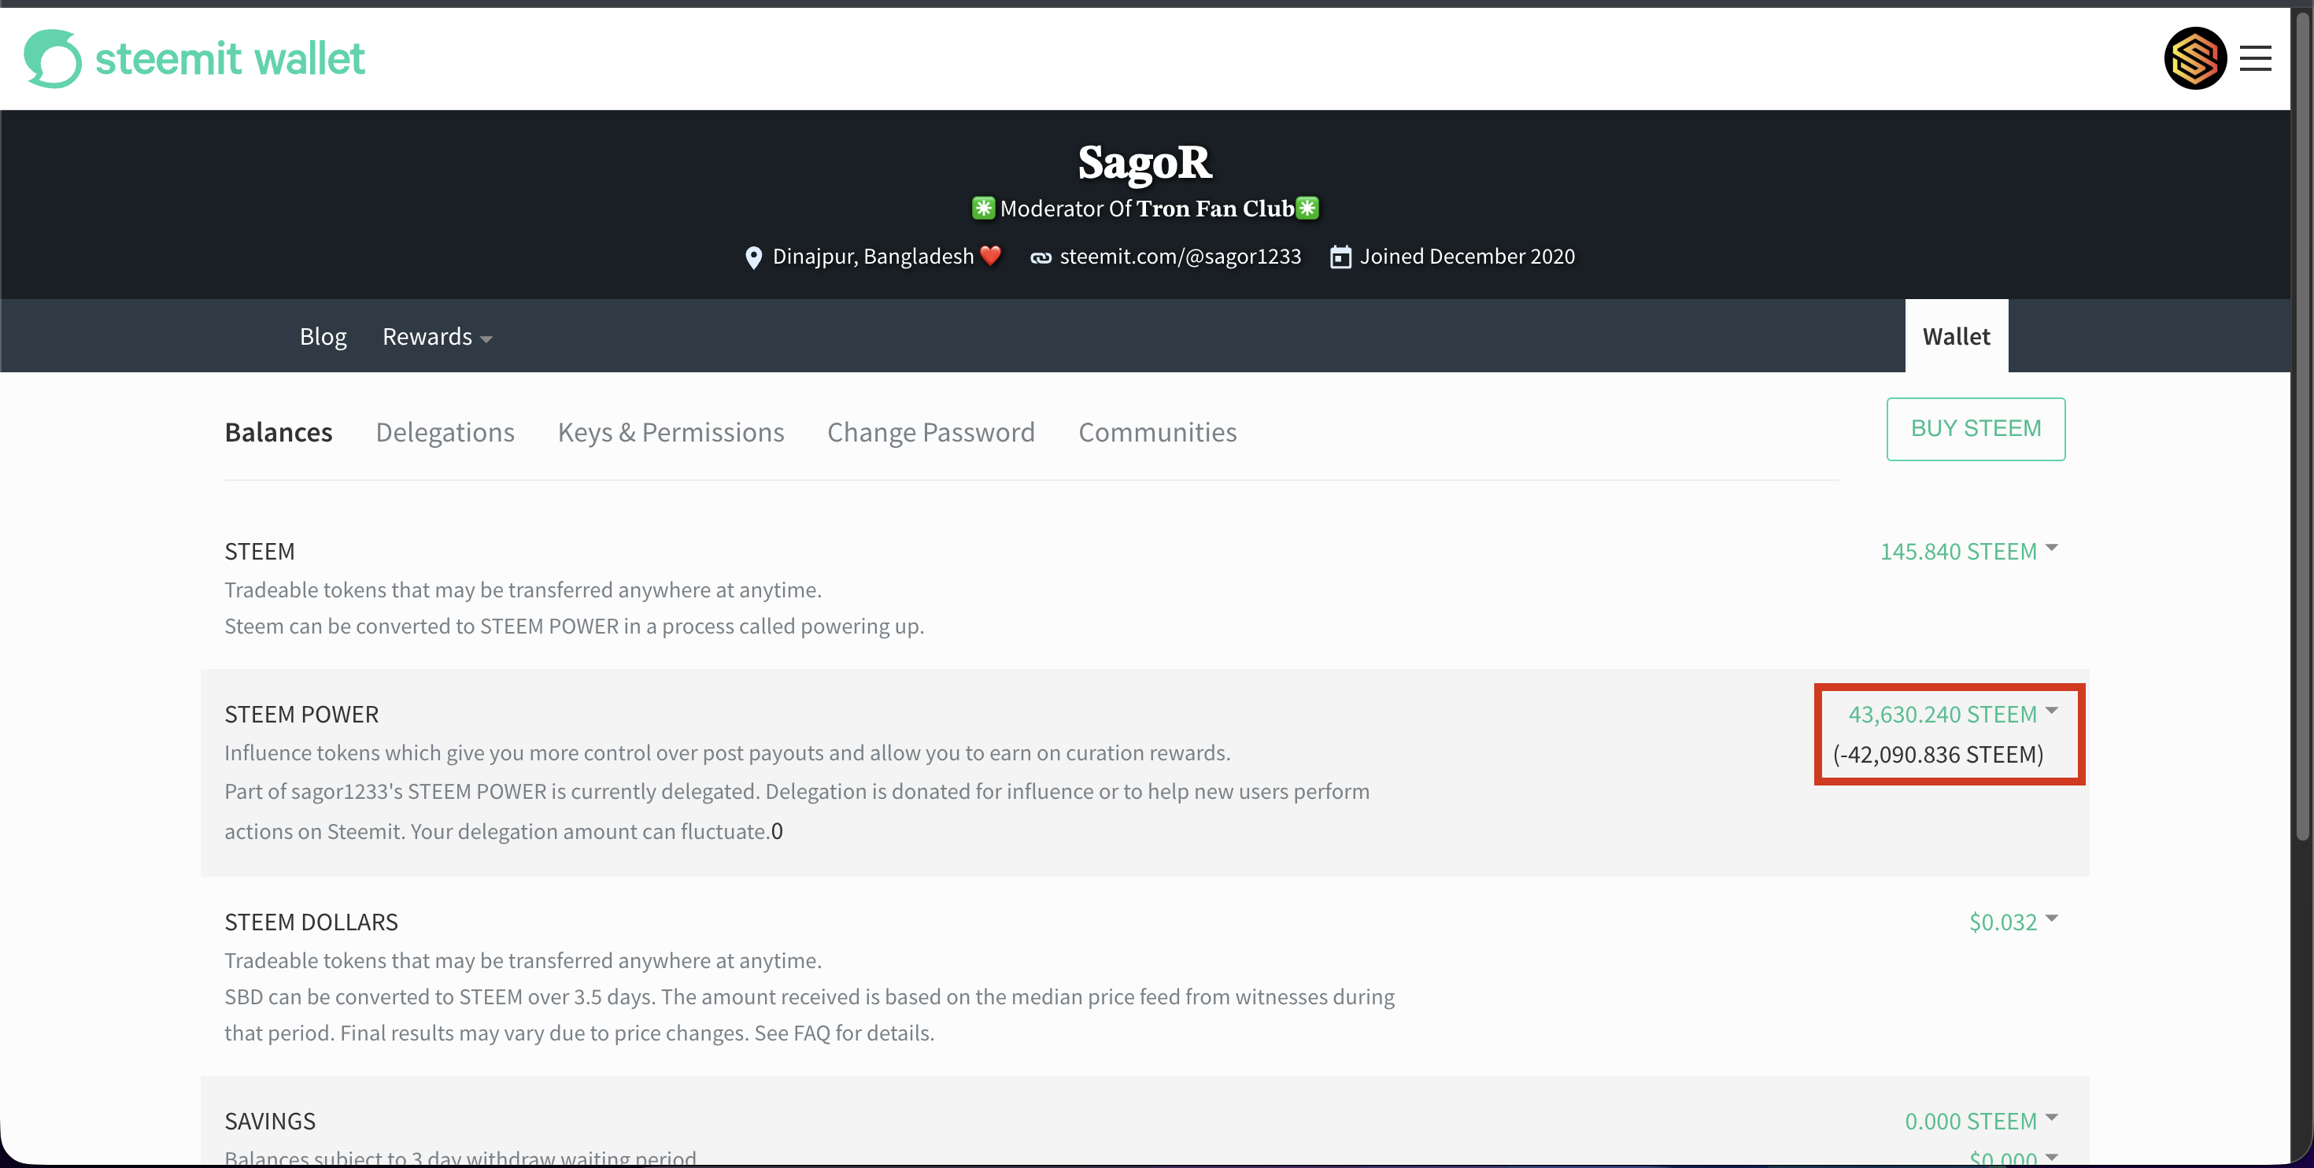Open the $0.032 Steem Dollars dropdown
This screenshot has width=2314, height=1168.
tap(2013, 922)
